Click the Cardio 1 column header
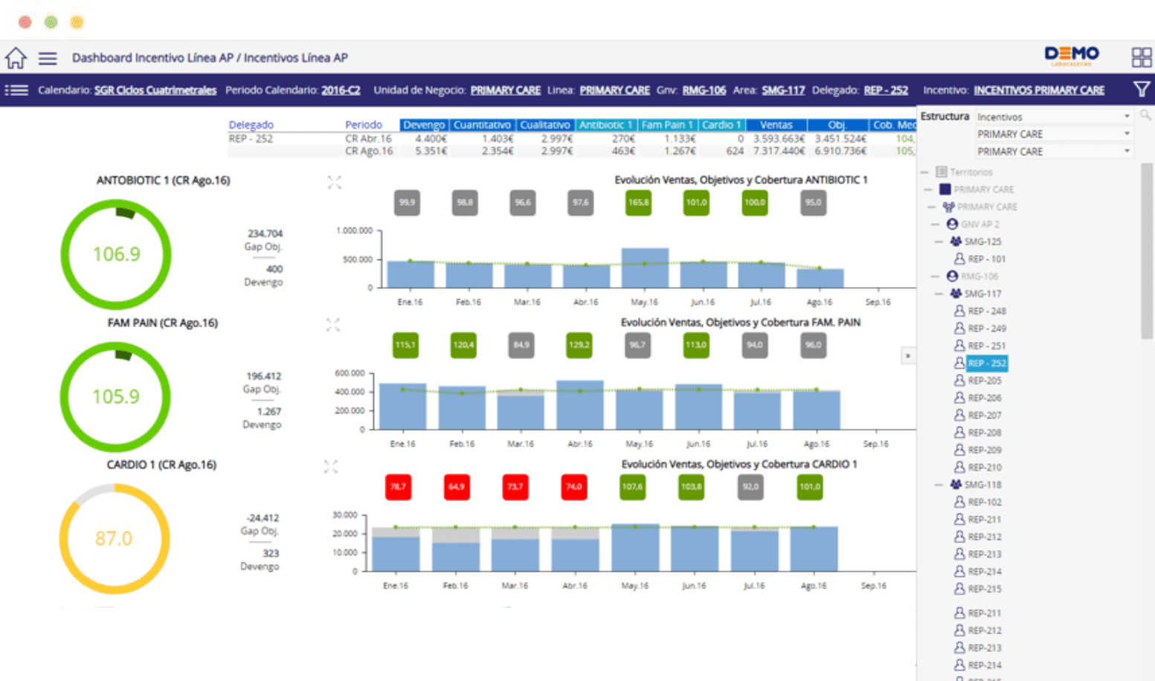 tap(721, 125)
